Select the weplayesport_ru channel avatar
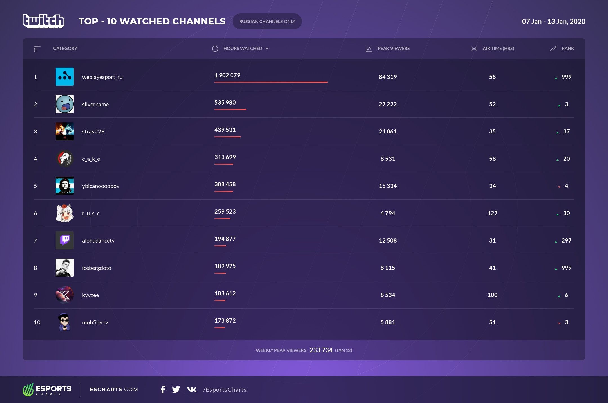 click(65, 77)
